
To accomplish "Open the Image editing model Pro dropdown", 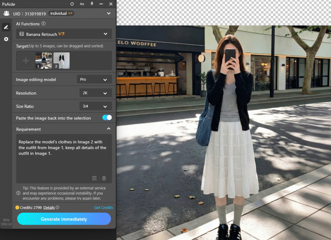I will tap(94, 79).
